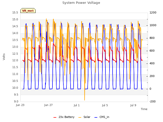Click the orange Solar legend swatch

tap(80, 117)
